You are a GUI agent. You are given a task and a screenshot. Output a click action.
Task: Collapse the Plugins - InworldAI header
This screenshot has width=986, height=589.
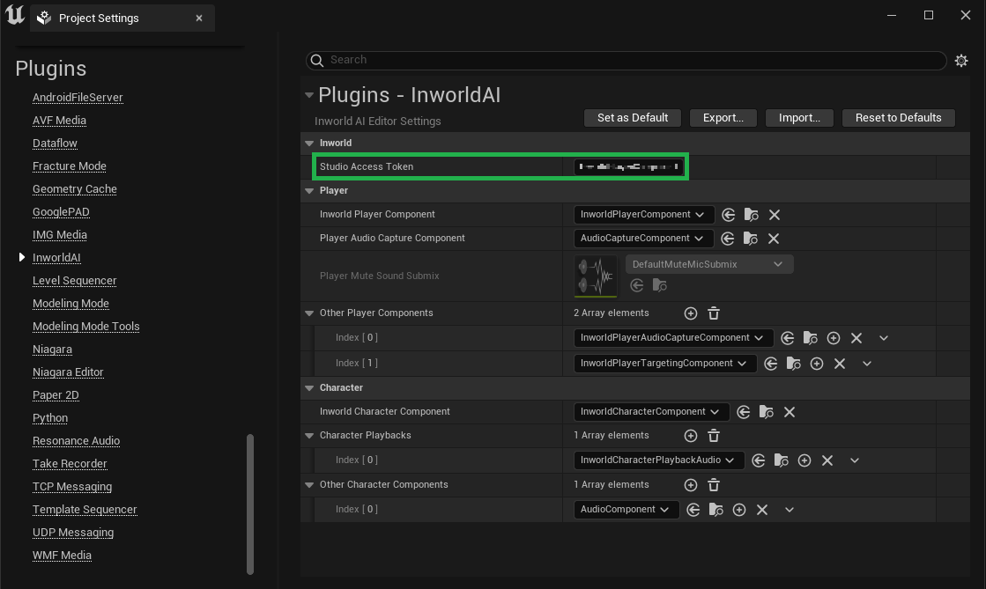point(309,96)
